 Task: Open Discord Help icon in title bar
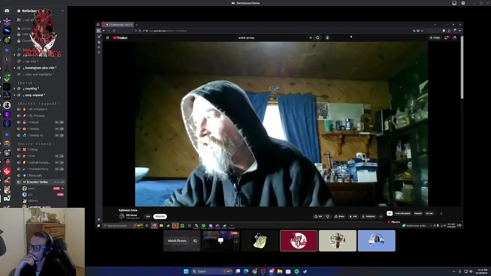click(x=463, y=3)
